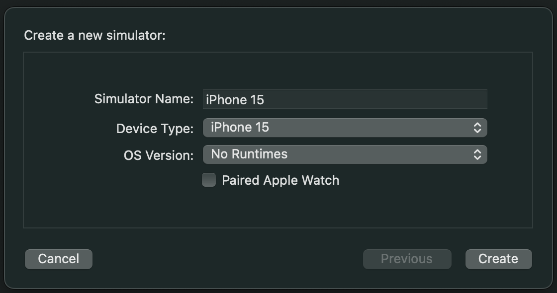Click the "Paired Apple Watch" checkbox label

[280, 180]
